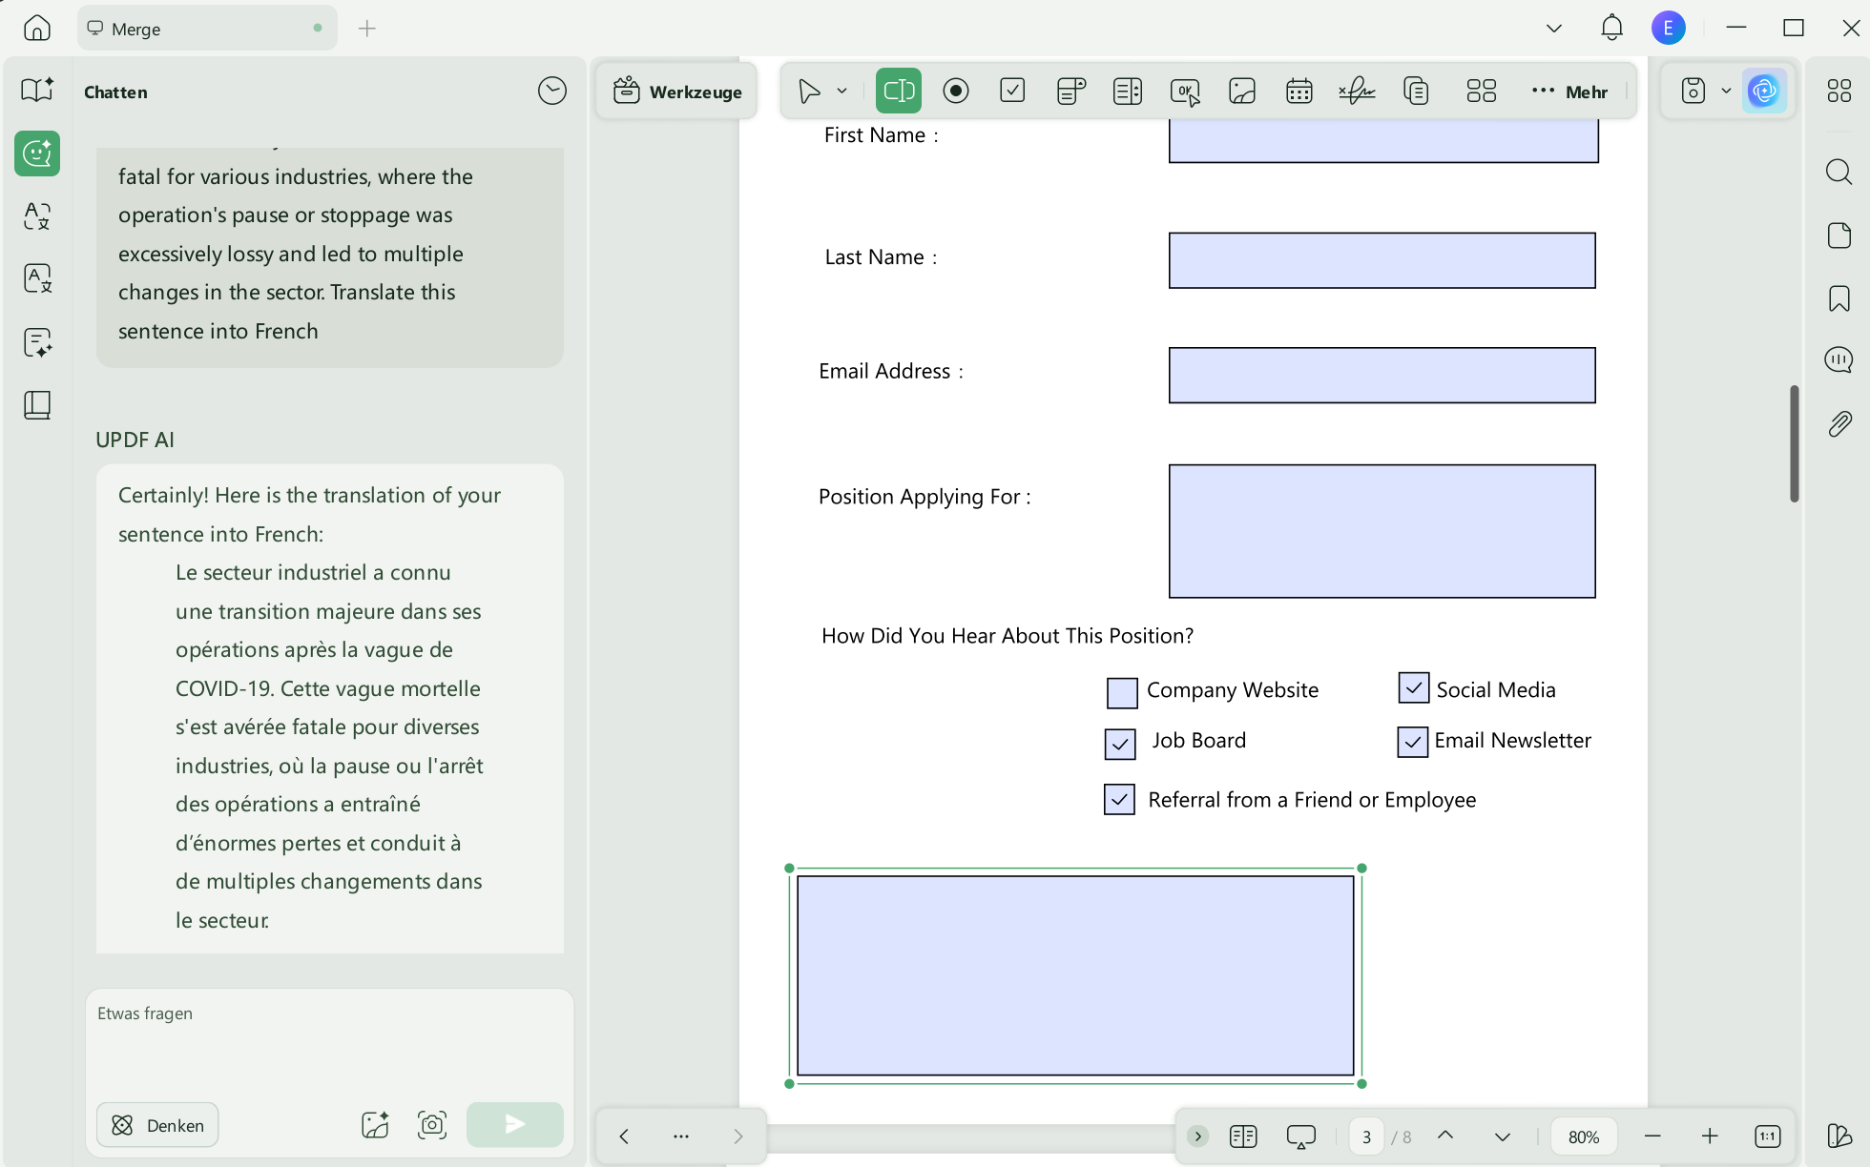The height and width of the screenshot is (1167, 1870).
Task: Select the dropdown combo box form tool
Action: (1071, 91)
